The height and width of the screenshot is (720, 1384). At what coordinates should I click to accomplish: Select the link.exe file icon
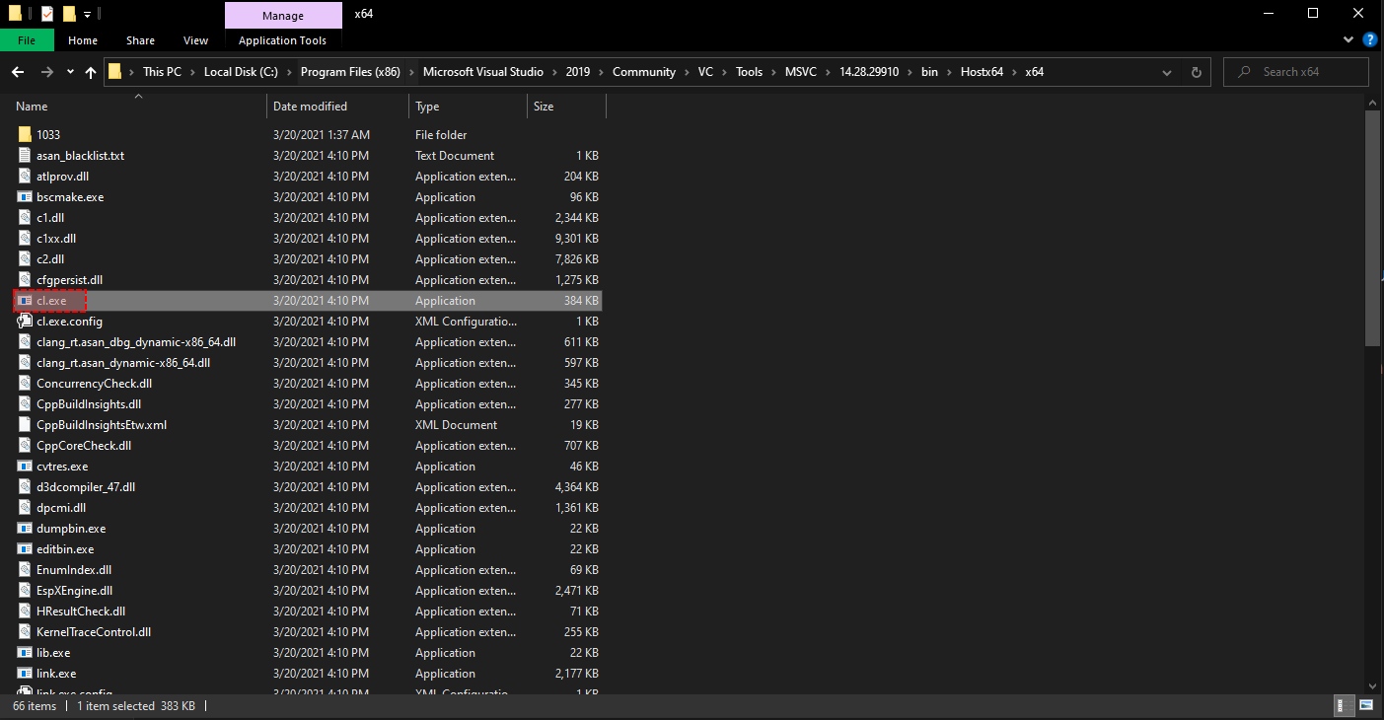coord(26,674)
